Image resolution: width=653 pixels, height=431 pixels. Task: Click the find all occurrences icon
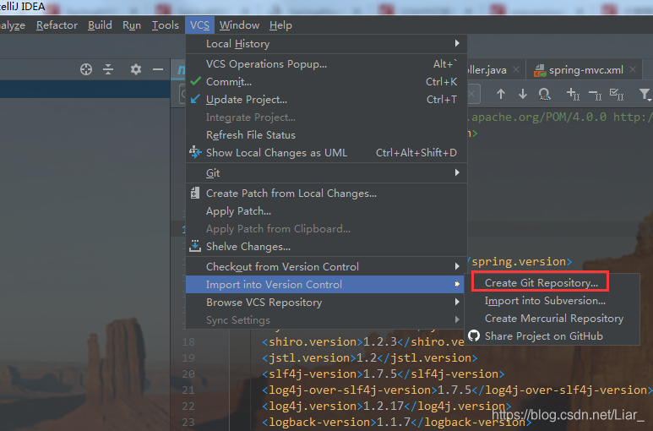[x=544, y=94]
